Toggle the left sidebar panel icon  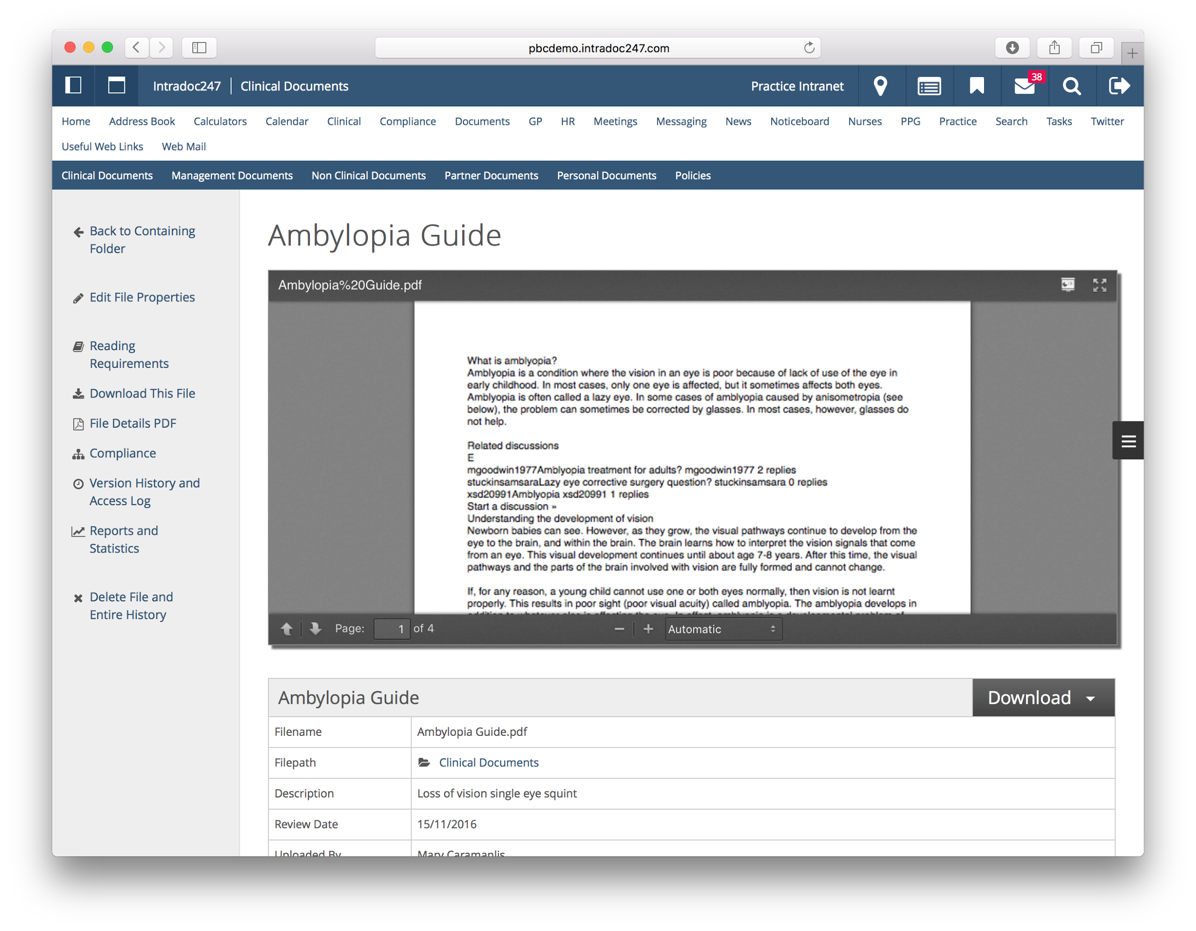pos(73,86)
